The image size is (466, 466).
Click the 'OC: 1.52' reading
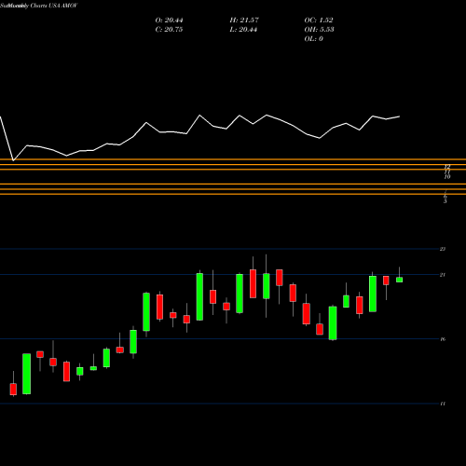click(x=319, y=21)
